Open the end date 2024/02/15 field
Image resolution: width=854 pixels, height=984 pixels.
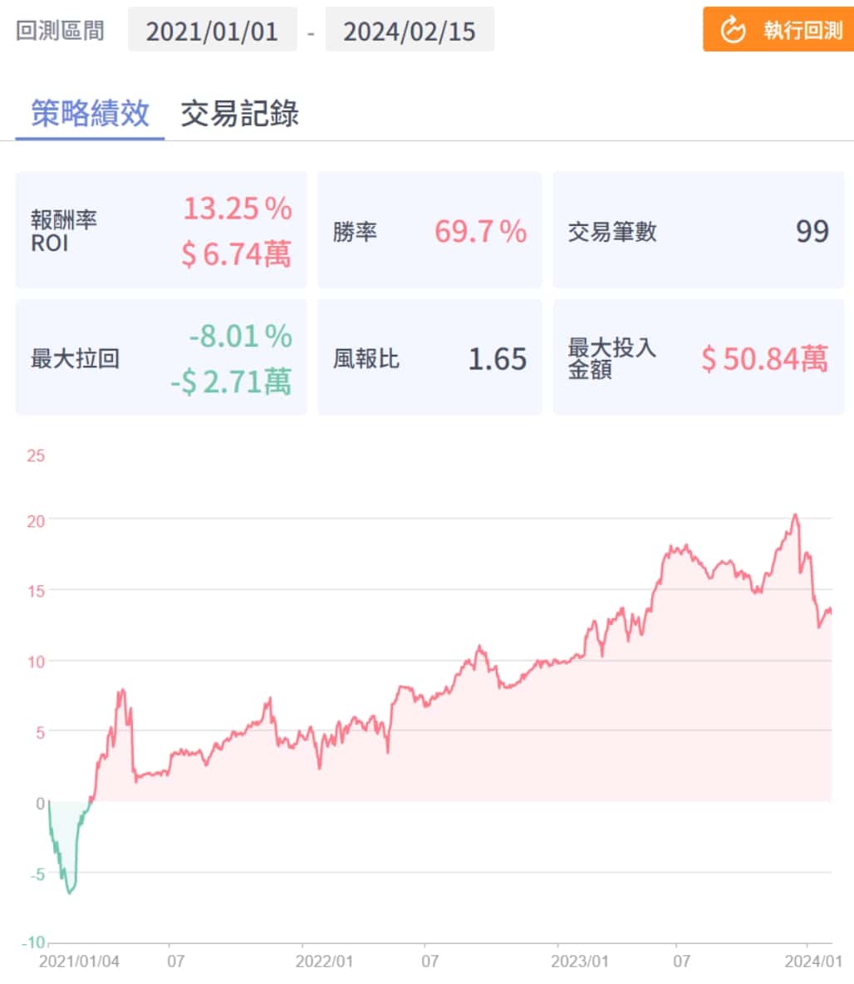pyautogui.click(x=410, y=31)
